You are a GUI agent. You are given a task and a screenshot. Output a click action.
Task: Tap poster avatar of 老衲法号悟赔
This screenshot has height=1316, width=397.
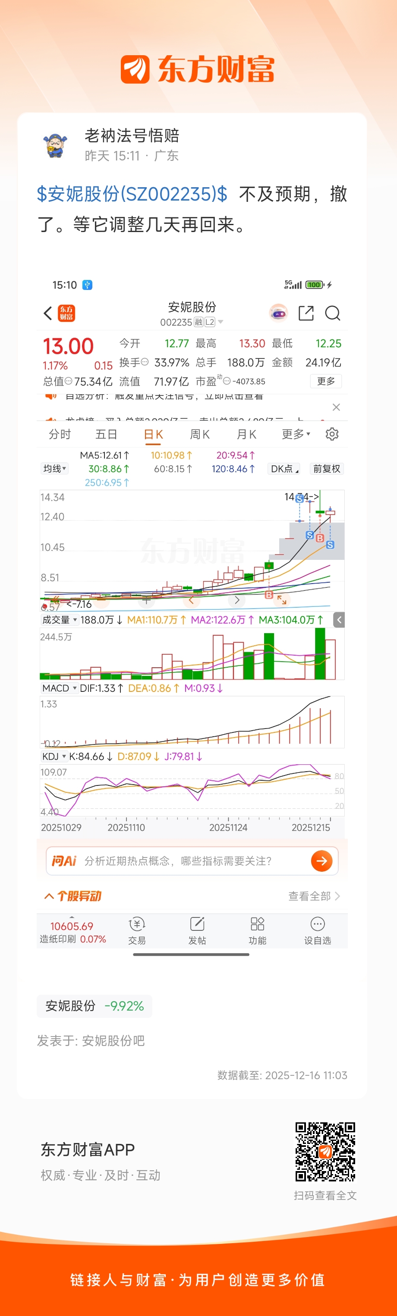pyautogui.click(x=55, y=145)
